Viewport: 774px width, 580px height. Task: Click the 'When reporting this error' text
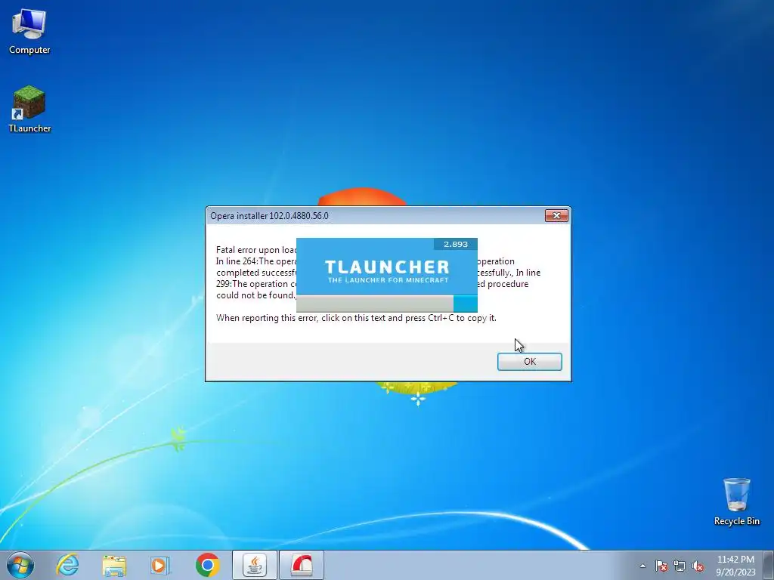pos(356,318)
